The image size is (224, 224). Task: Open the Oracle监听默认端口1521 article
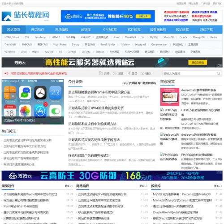click(177, 218)
